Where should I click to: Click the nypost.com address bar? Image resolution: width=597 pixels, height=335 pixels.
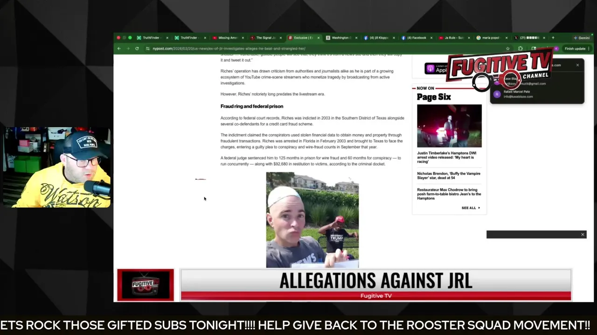pyautogui.click(x=326, y=48)
